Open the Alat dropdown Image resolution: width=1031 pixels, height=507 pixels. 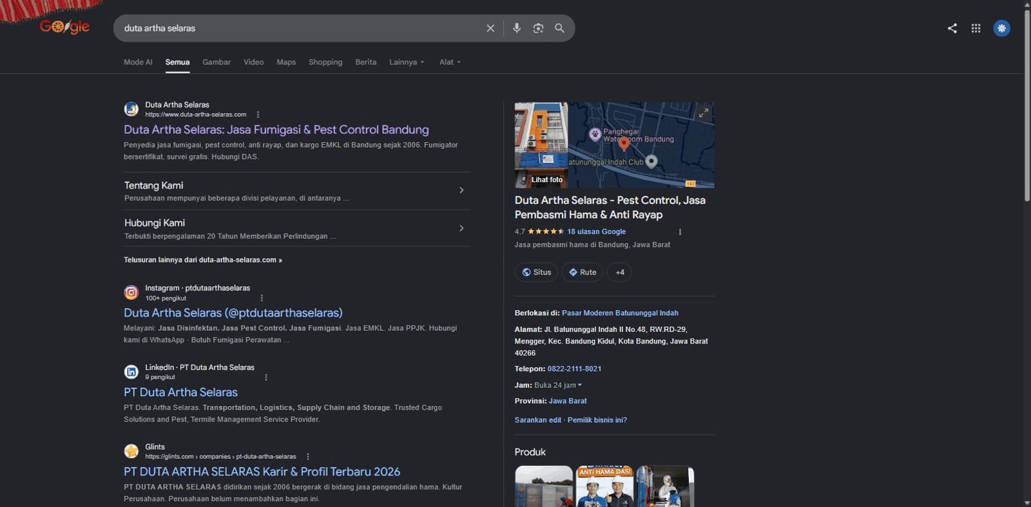[x=450, y=62]
